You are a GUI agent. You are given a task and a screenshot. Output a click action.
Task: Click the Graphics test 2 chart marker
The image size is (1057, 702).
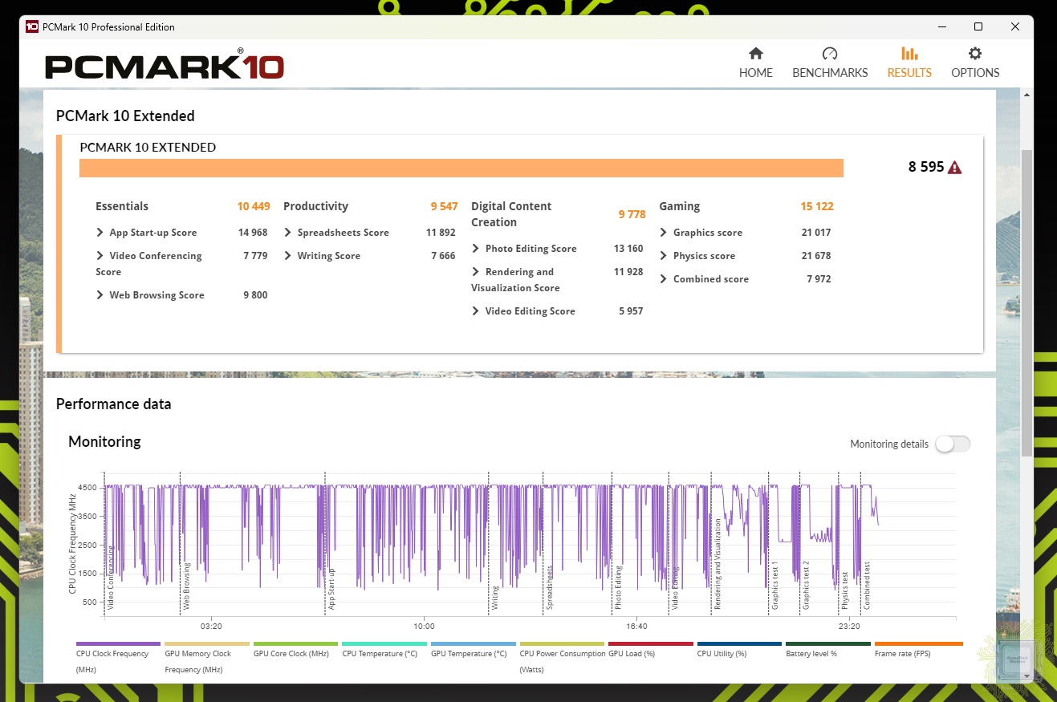click(x=807, y=585)
